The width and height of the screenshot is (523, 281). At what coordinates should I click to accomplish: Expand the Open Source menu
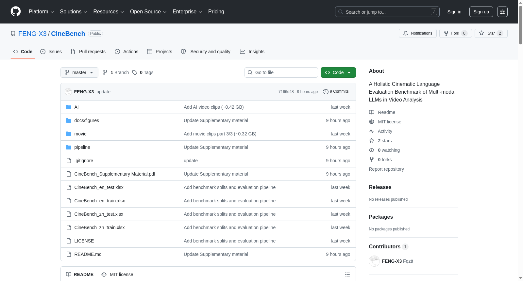[148, 12]
